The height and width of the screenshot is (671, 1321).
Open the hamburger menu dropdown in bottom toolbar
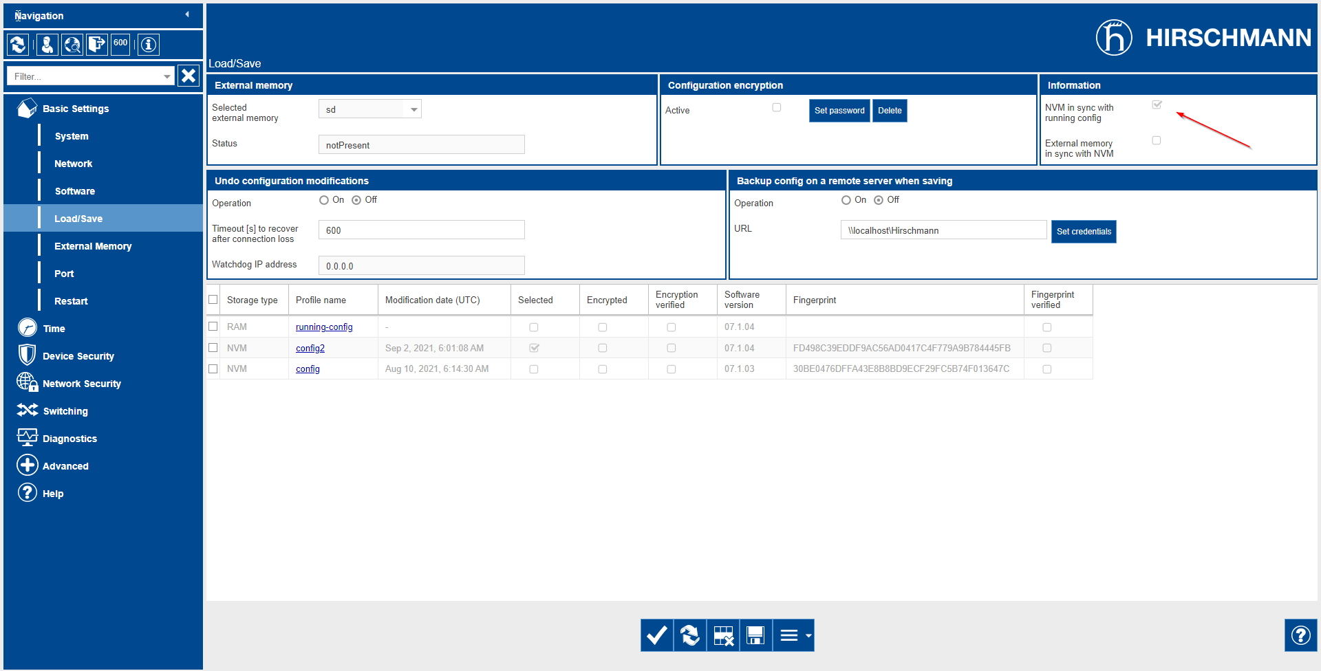coord(794,635)
